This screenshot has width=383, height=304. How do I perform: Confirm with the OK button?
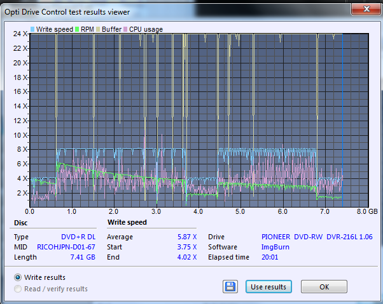(324, 287)
